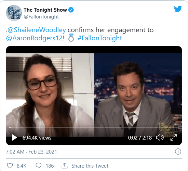Open the #FallonTonight hashtag

pyautogui.click(x=100, y=38)
